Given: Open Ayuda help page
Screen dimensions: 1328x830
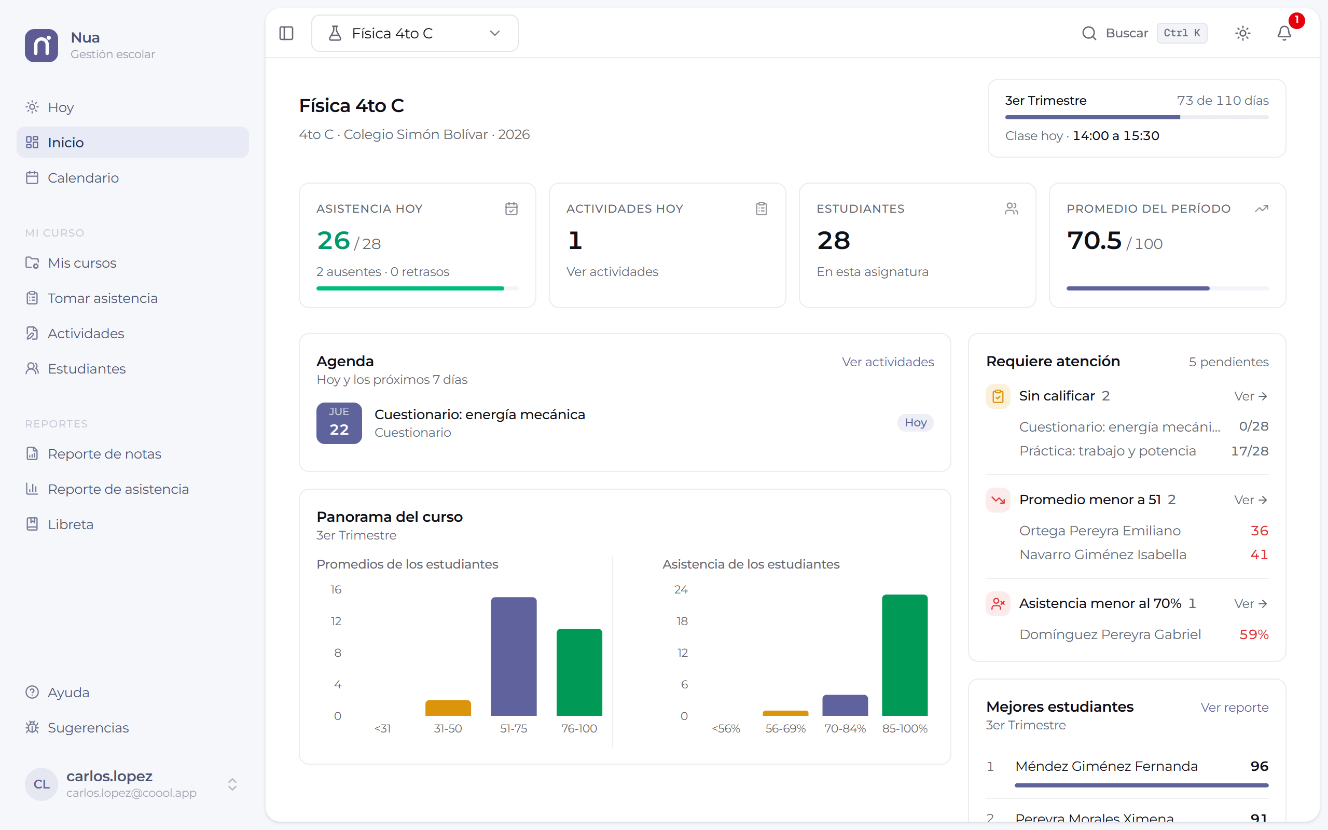Looking at the screenshot, I should [133, 692].
